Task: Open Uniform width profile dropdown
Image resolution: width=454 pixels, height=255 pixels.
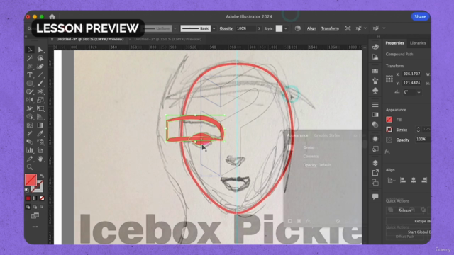Action: click(175, 28)
